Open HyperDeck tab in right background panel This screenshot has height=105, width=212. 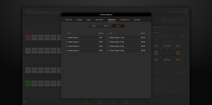pyautogui.click(x=174, y=21)
